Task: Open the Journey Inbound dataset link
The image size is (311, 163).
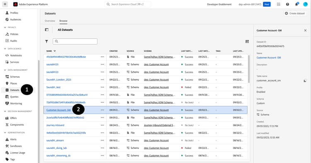Action: [x=55, y=125]
